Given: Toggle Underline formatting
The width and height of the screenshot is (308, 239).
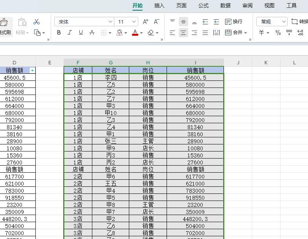Looking at the screenshot, I should 81,33.
